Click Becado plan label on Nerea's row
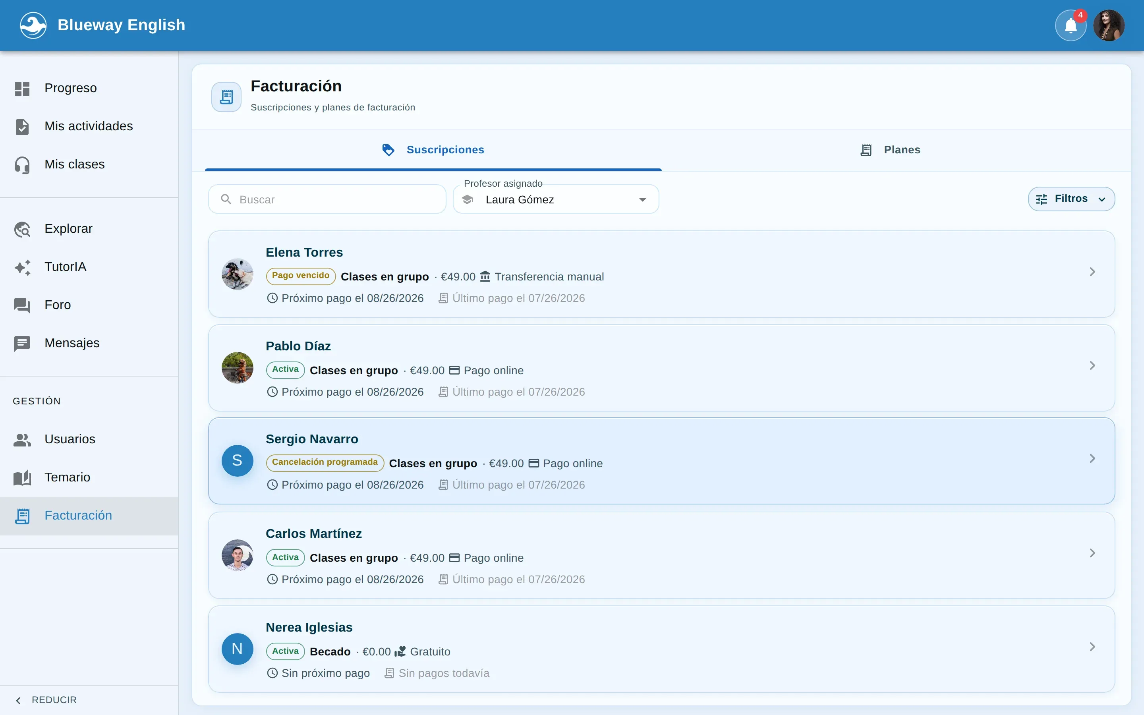 point(330,651)
